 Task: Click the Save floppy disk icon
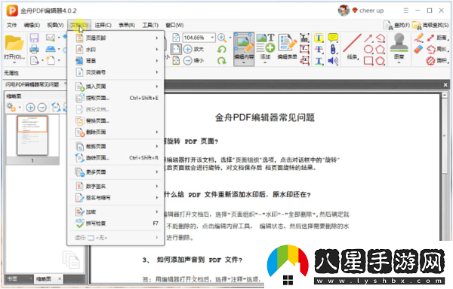coord(34,38)
